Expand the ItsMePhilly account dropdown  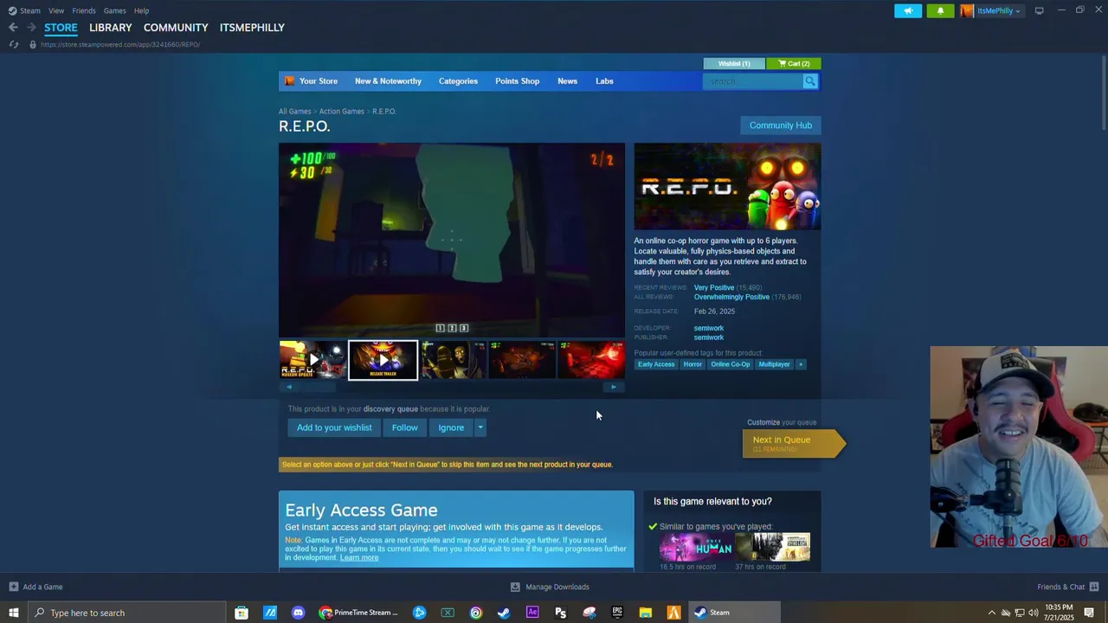pos(1017,11)
